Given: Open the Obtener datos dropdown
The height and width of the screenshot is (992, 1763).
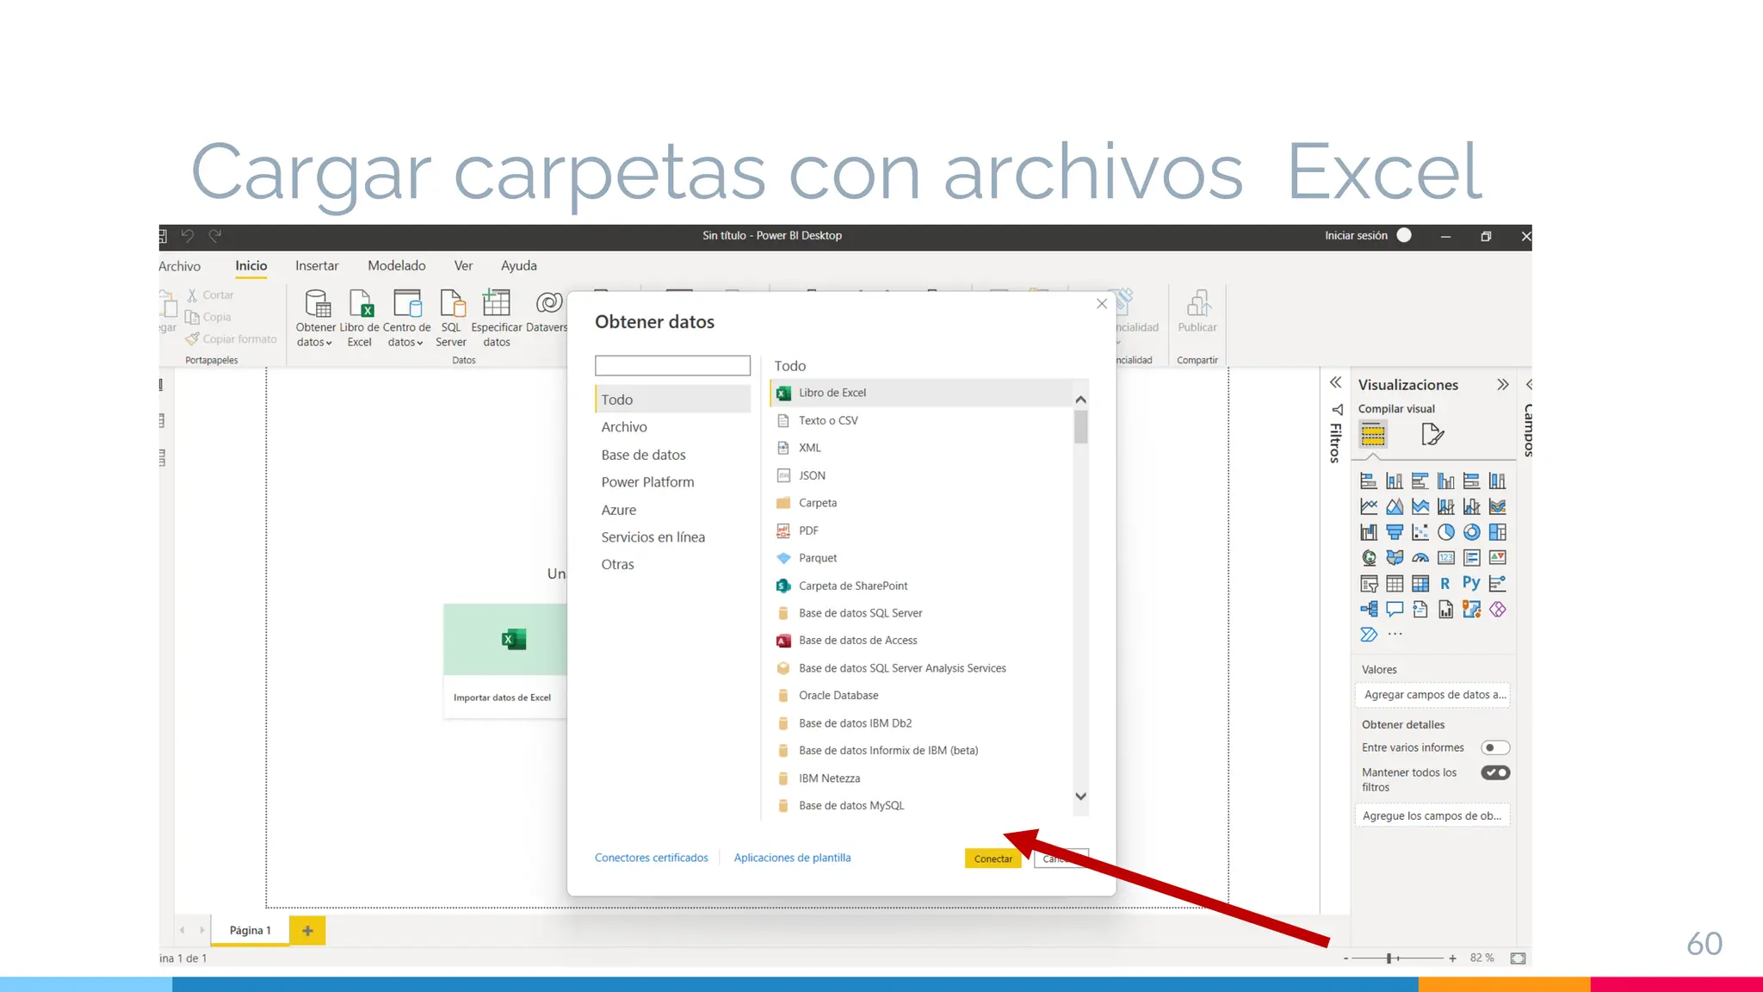Looking at the screenshot, I should [x=315, y=318].
